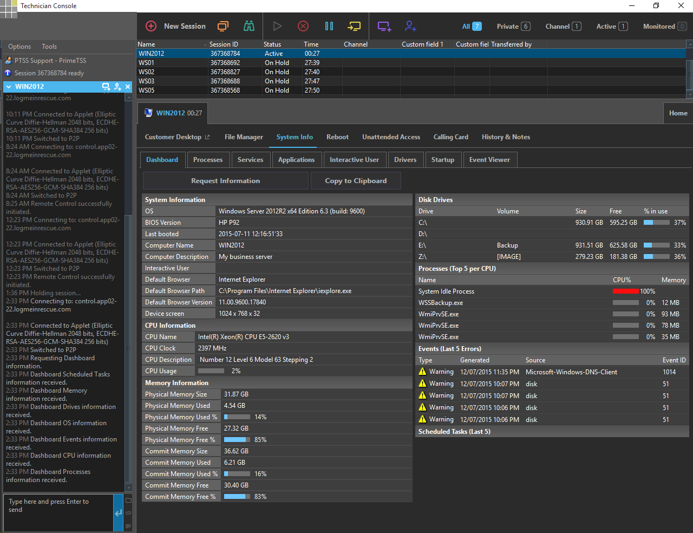
Task: Click the red End session icon
Action: (303, 26)
